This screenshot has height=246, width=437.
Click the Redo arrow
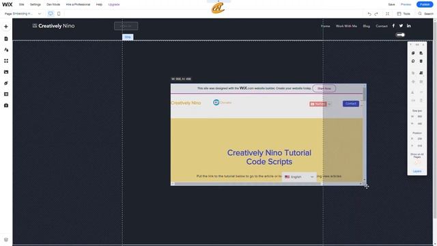(376, 14)
